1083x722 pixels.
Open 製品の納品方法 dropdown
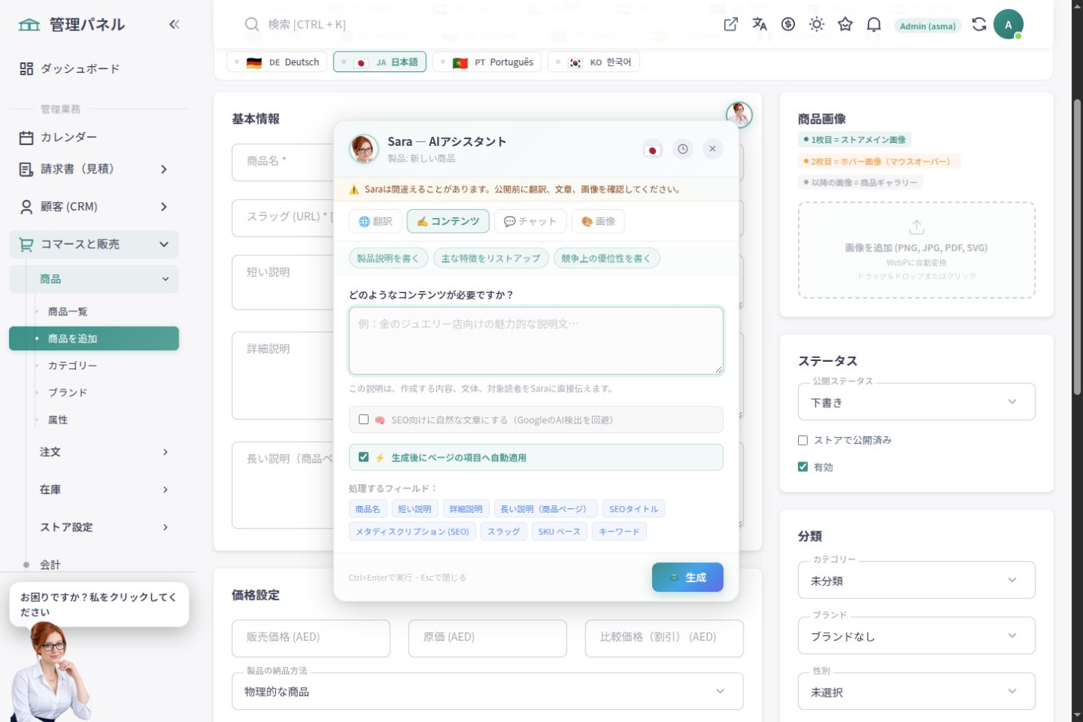pyautogui.click(x=487, y=691)
